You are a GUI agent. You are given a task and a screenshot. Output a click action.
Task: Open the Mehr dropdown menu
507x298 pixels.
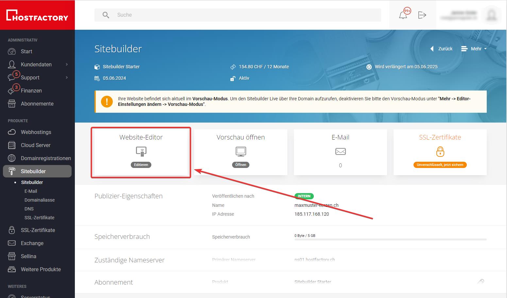coord(474,49)
